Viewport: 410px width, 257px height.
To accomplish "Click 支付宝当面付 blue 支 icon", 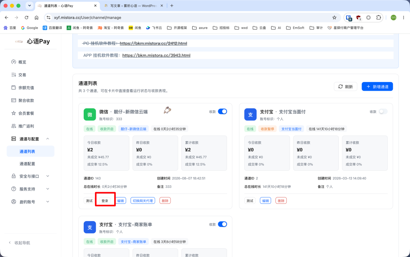I will (250, 115).
